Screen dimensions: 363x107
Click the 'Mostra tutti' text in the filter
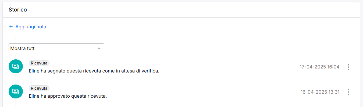click(23, 48)
